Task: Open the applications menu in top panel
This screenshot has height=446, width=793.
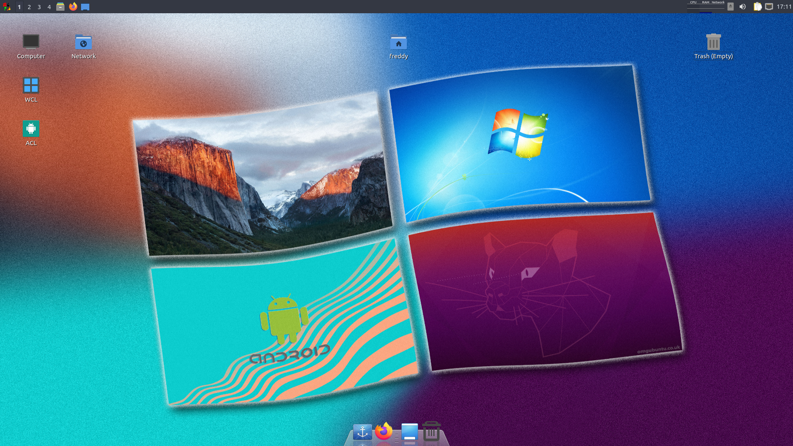Action: coord(7,7)
